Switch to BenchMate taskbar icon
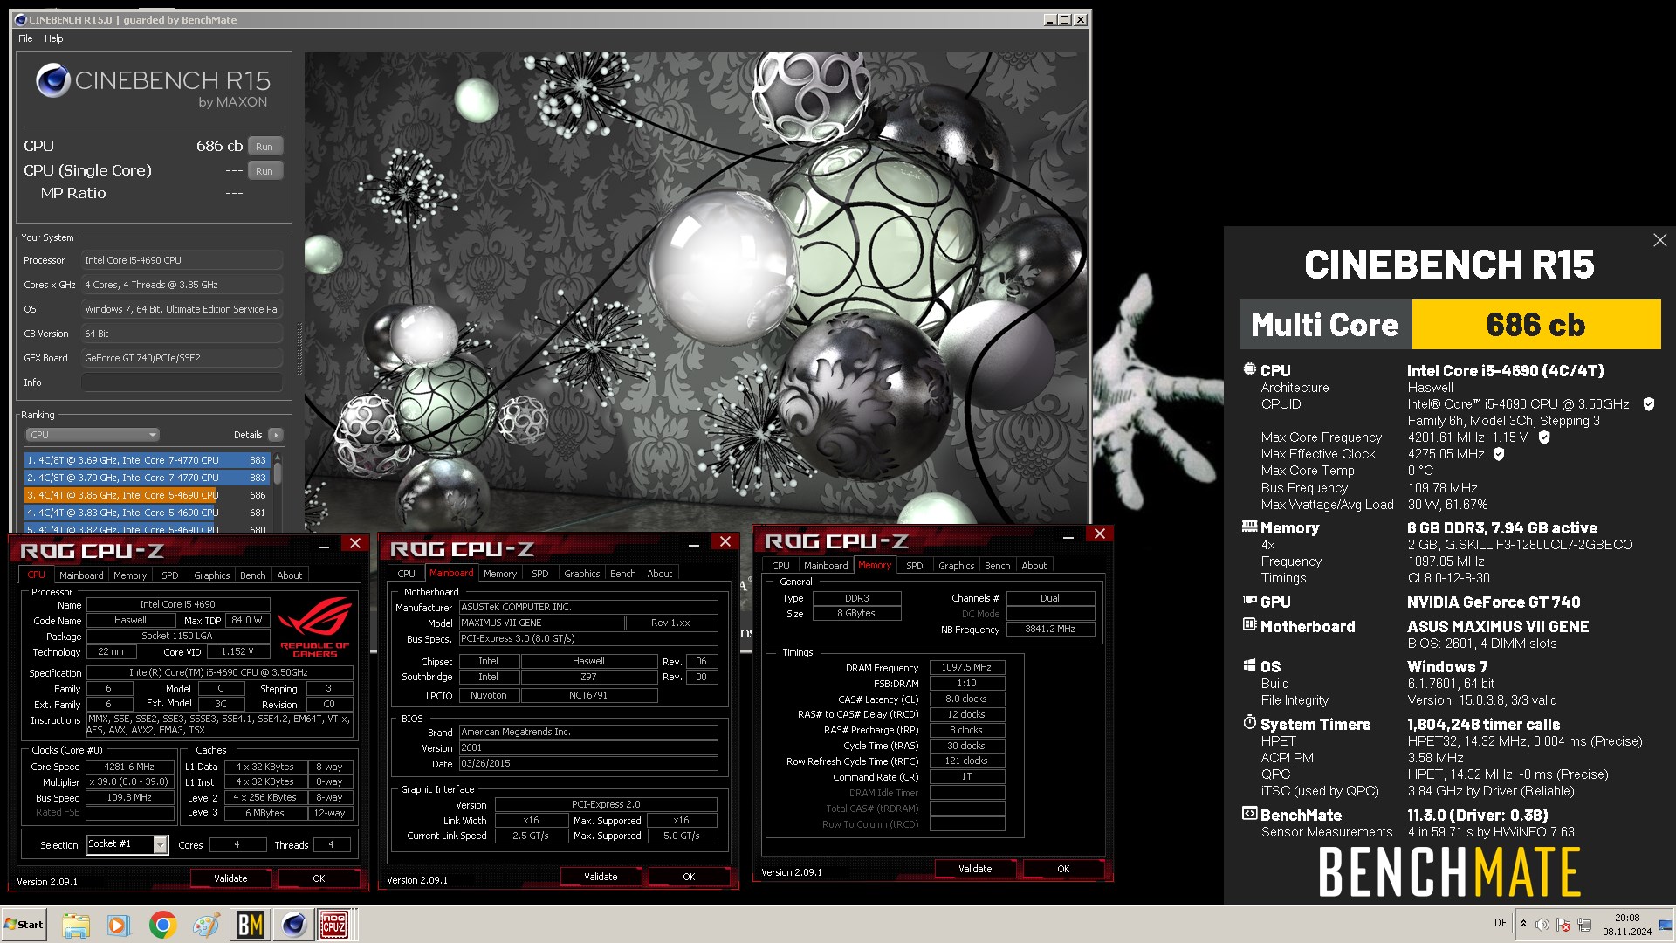1676x943 pixels. click(250, 925)
